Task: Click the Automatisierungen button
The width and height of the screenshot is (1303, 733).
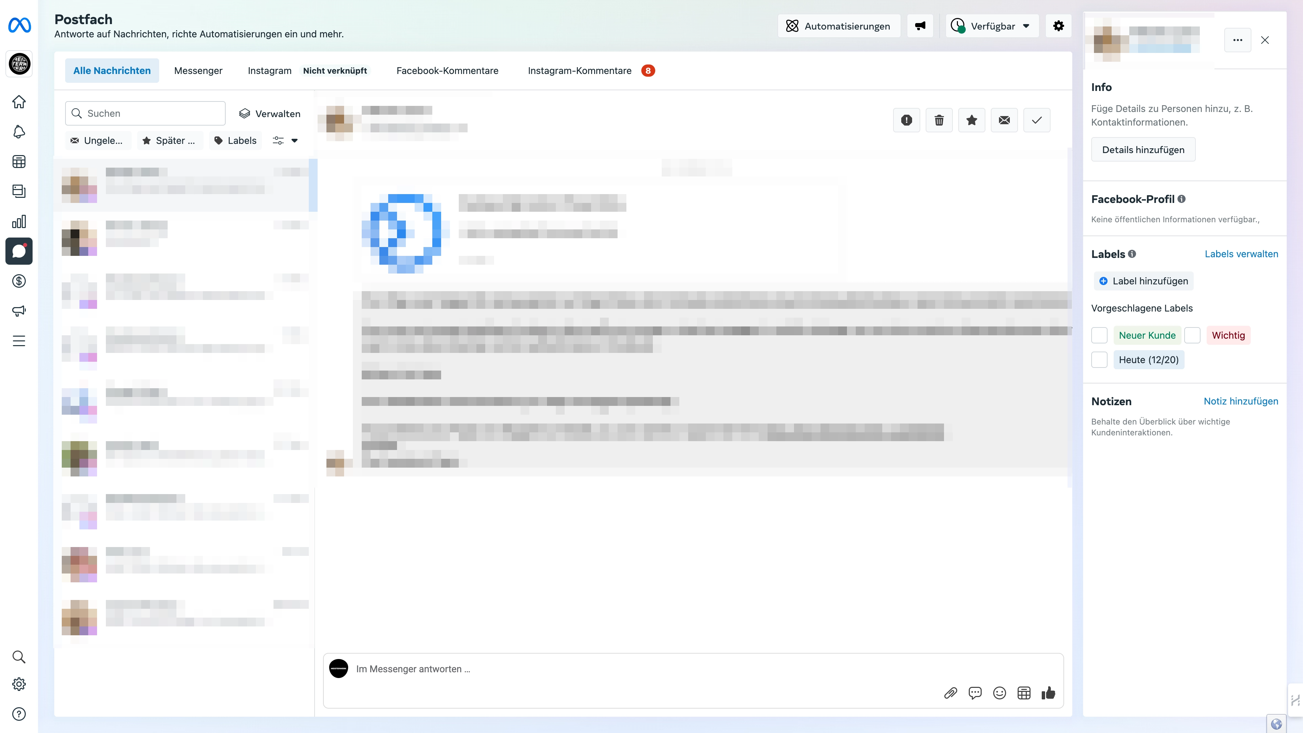Action: coord(839,26)
